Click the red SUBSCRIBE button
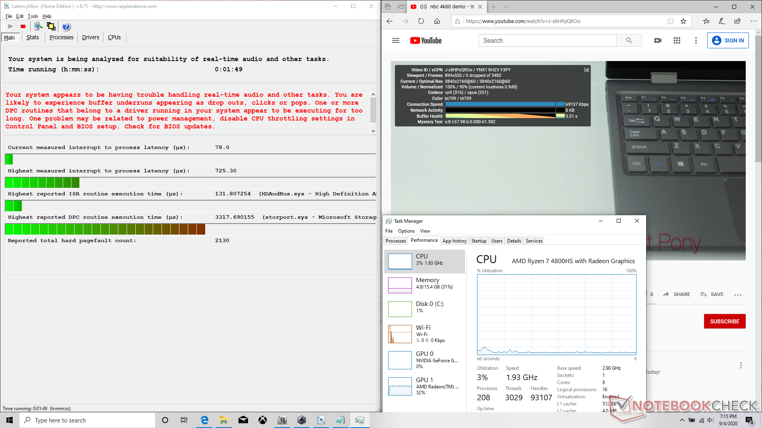 coord(724,321)
